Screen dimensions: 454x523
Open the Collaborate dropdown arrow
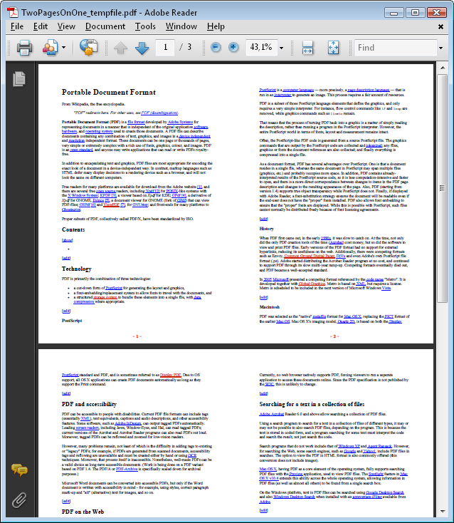(63, 48)
